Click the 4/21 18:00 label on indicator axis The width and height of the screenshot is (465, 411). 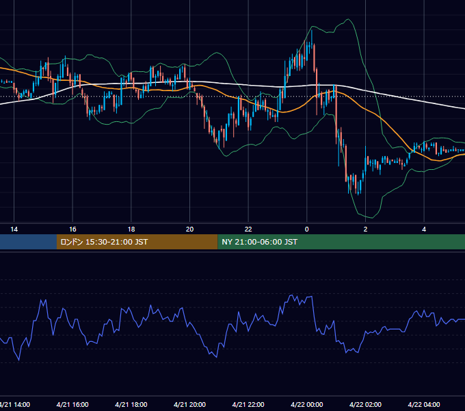[x=131, y=404]
